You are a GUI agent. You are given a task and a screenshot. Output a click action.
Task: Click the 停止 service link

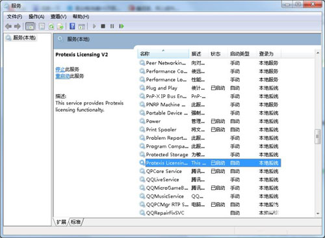[60, 70]
